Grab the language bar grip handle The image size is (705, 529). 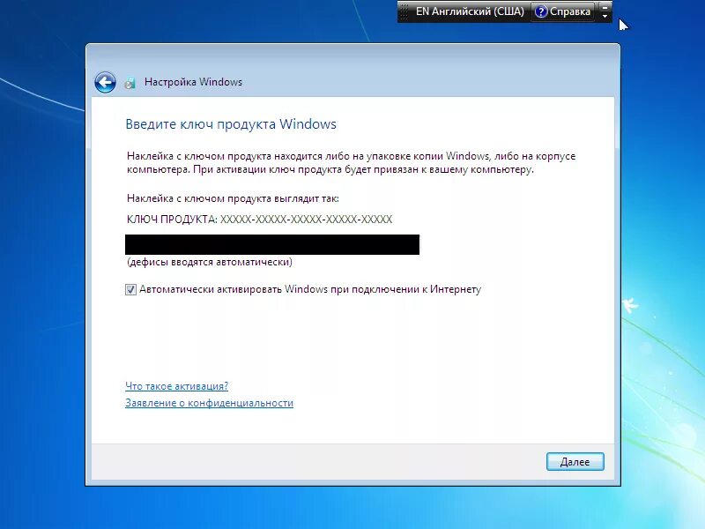point(404,11)
